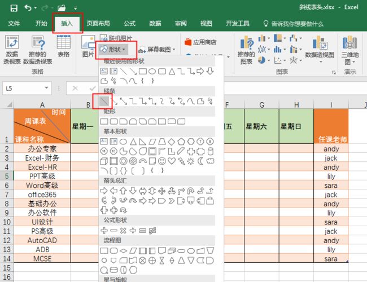Switch to the 页面布局 tab

click(x=98, y=23)
